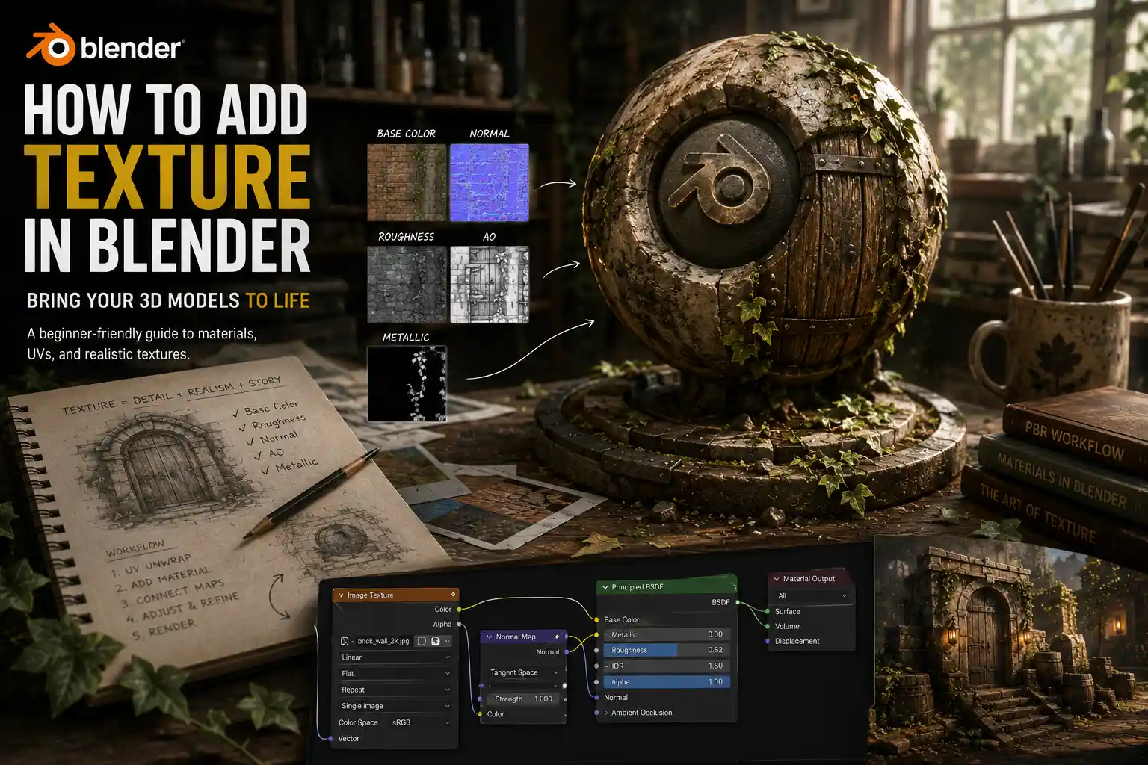Click the Normal Map Color input socket

pos(480,714)
